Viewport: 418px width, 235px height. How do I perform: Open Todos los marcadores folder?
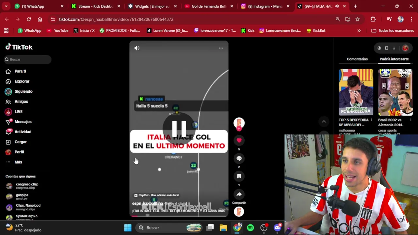coord(393,30)
